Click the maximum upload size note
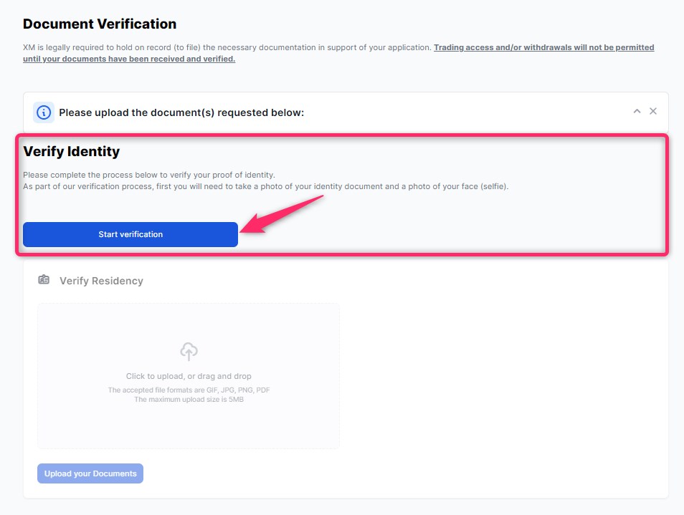The height and width of the screenshot is (515, 684). pos(189,399)
